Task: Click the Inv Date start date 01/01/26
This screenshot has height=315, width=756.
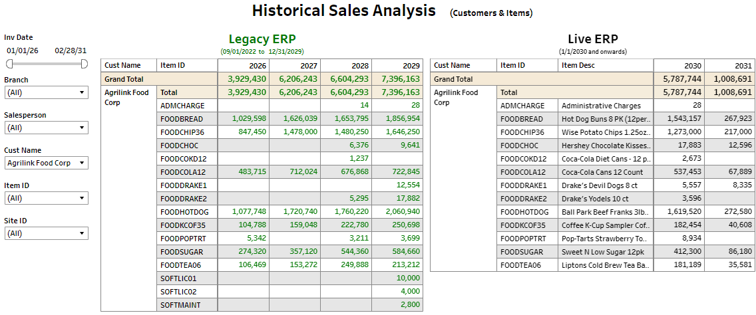Action: click(23, 51)
